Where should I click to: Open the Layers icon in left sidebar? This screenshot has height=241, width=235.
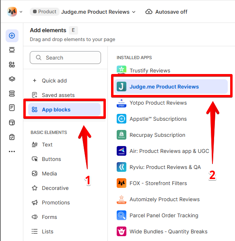tap(12, 79)
